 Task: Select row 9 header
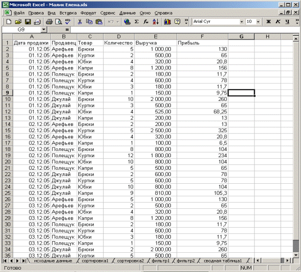(x=7, y=92)
